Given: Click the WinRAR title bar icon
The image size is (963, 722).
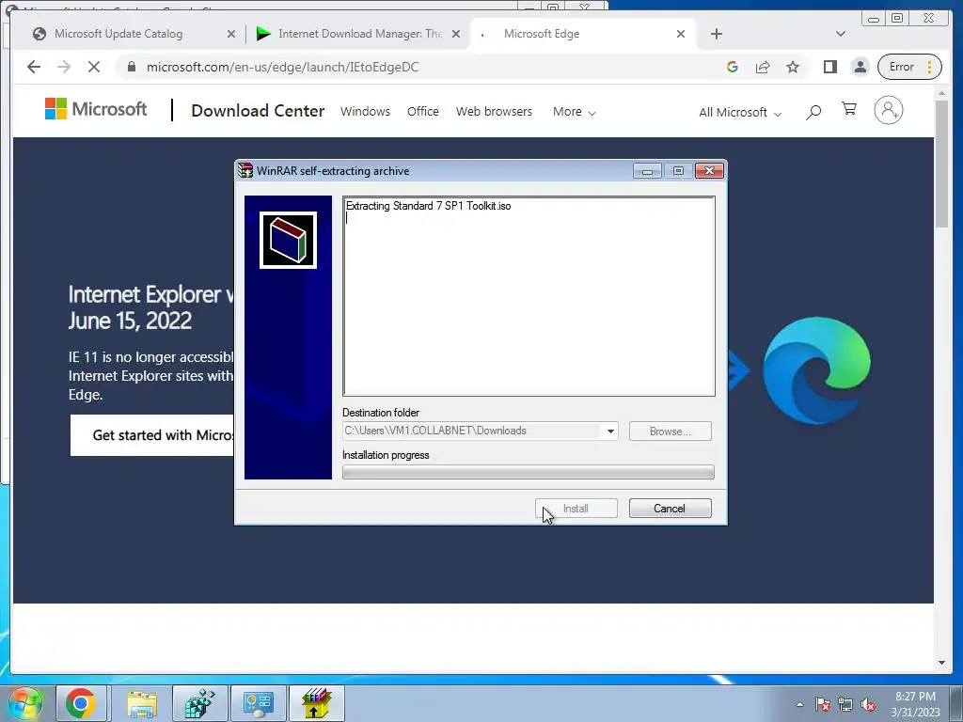Looking at the screenshot, I should coord(245,171).
